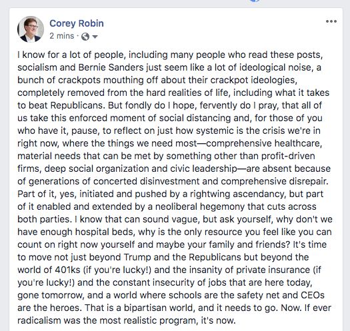350x331 pixels.
Task: Click the word "Trump" in the post
Action: [137, 257]
